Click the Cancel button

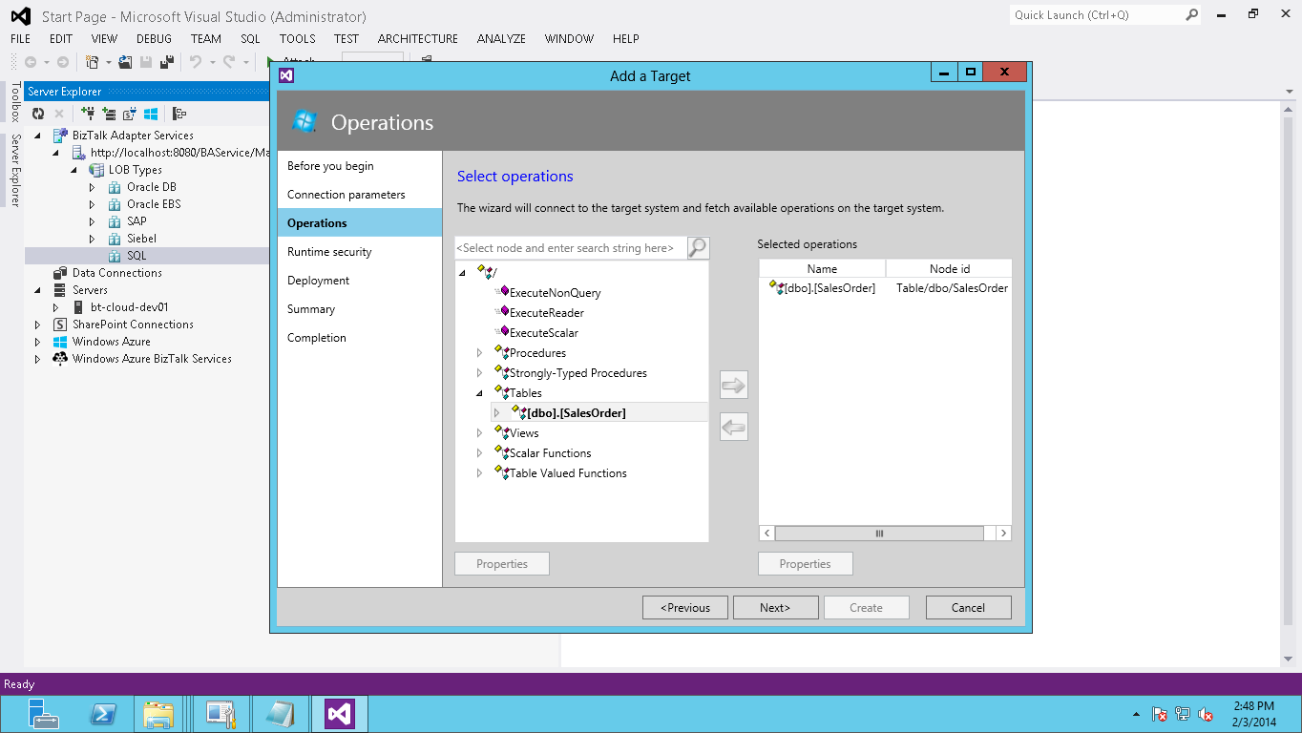click(968, 608)
